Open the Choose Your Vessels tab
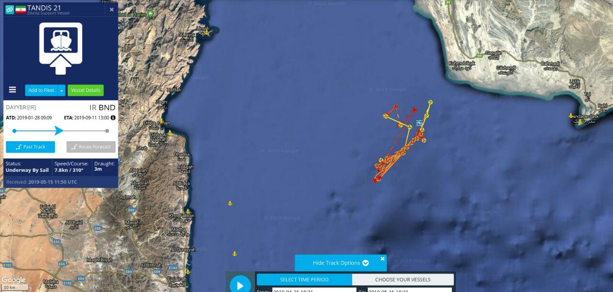 pos(403,280)
